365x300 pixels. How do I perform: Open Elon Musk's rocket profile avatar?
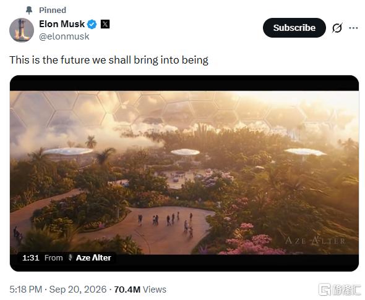pos(22,30)
